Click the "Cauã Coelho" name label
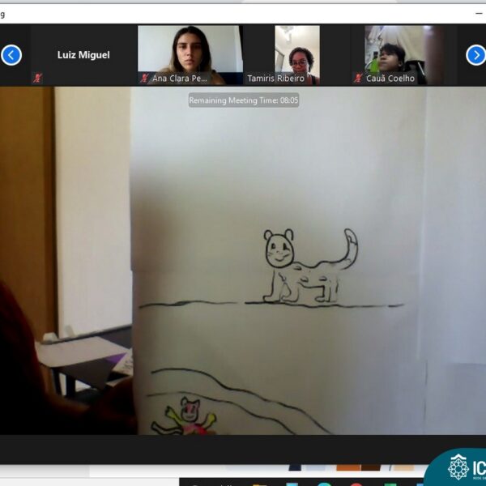Viewport: 486px width, 486px height. click(390, 79)
